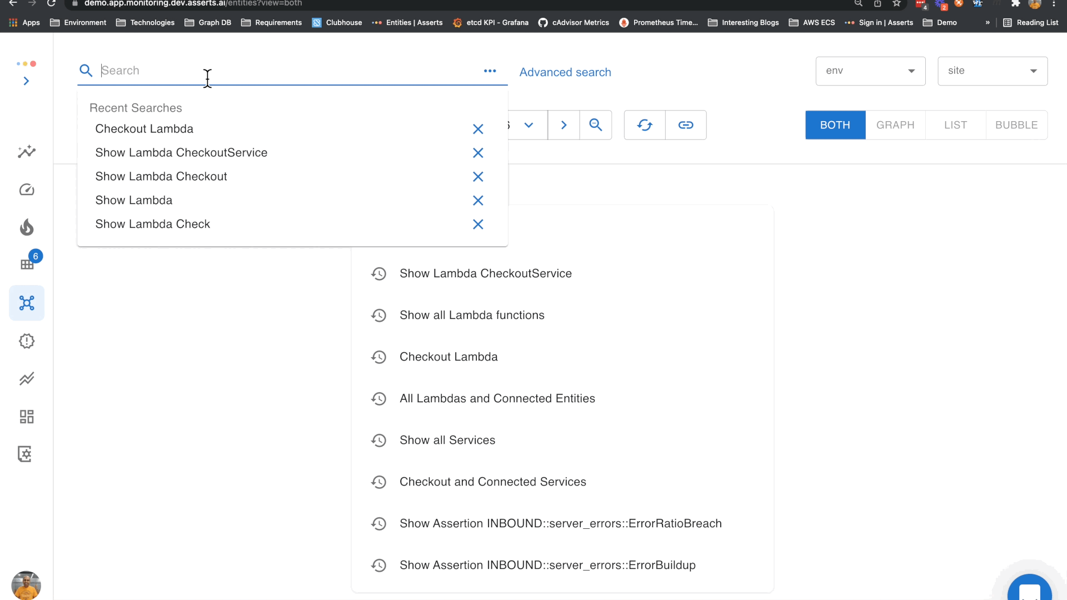Screen dimensions: 1067x600
Task: Choose recent search Checkout Lambda
Action: click(x=144, y=129)
